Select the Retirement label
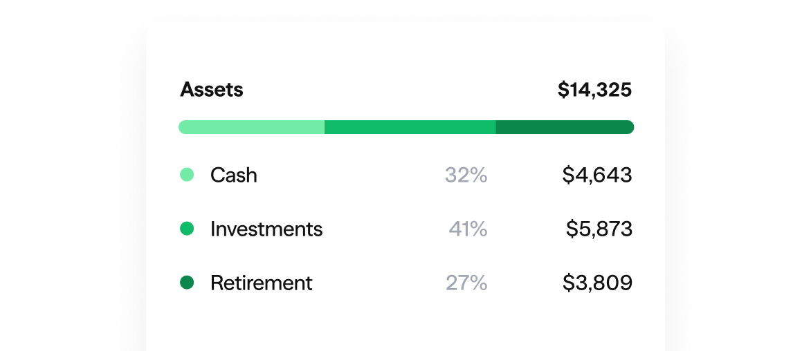 (x=262, y=283)
